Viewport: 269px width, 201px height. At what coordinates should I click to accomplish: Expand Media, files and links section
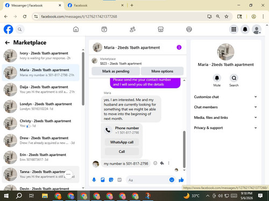click(x=225, y=117)
